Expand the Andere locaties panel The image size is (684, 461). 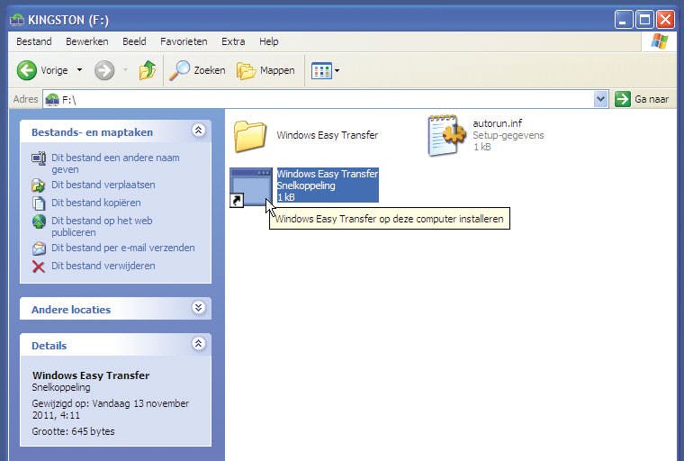point(199,308)
